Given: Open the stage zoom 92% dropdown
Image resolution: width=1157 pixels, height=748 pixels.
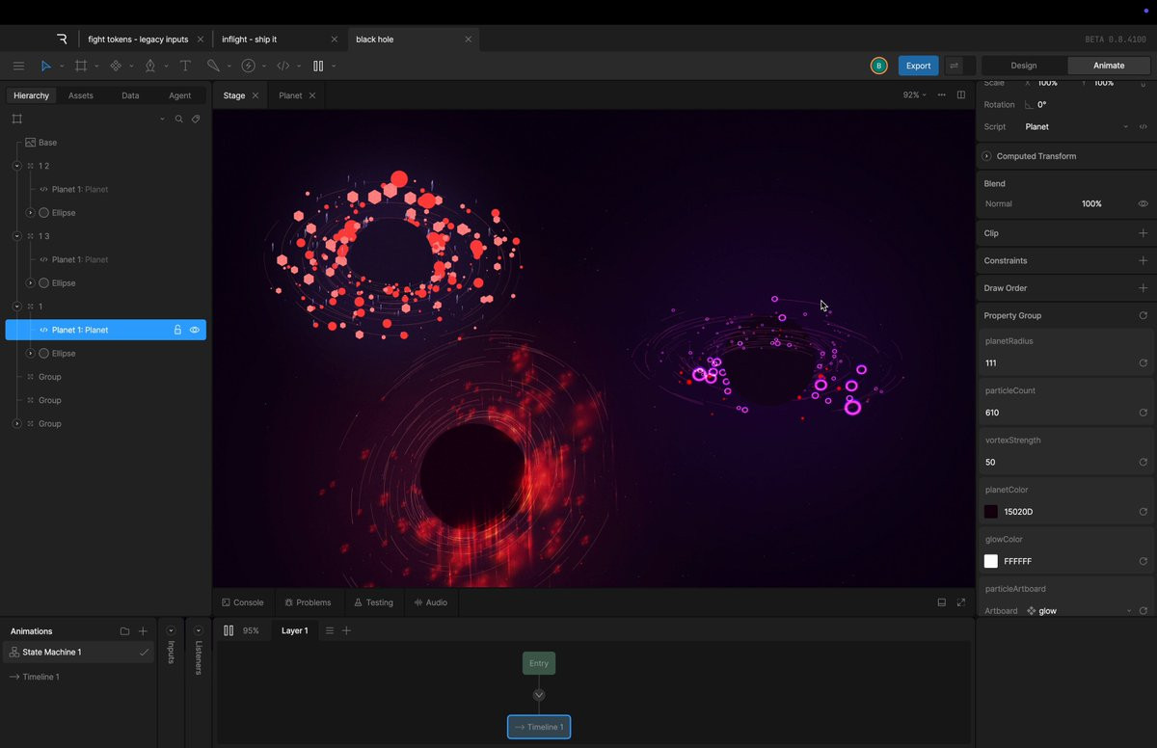Looking at the screenshot, I should (x=913, y=95).
